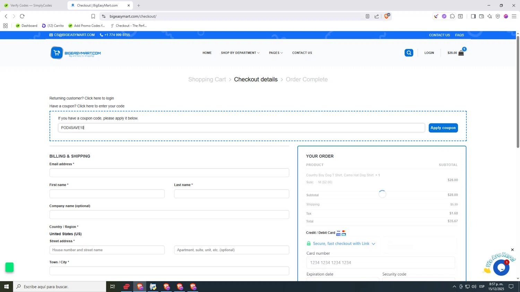Open the shopping cart bag icon
Screen dimensions: 520x292
pos(461,53)
